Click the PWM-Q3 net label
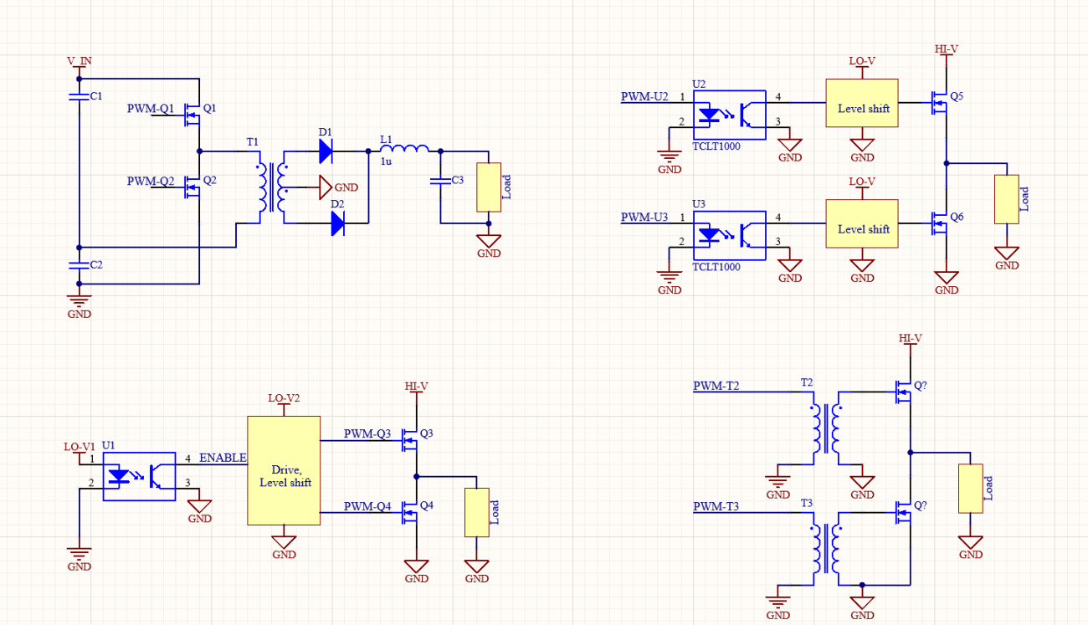 point(367,434)
